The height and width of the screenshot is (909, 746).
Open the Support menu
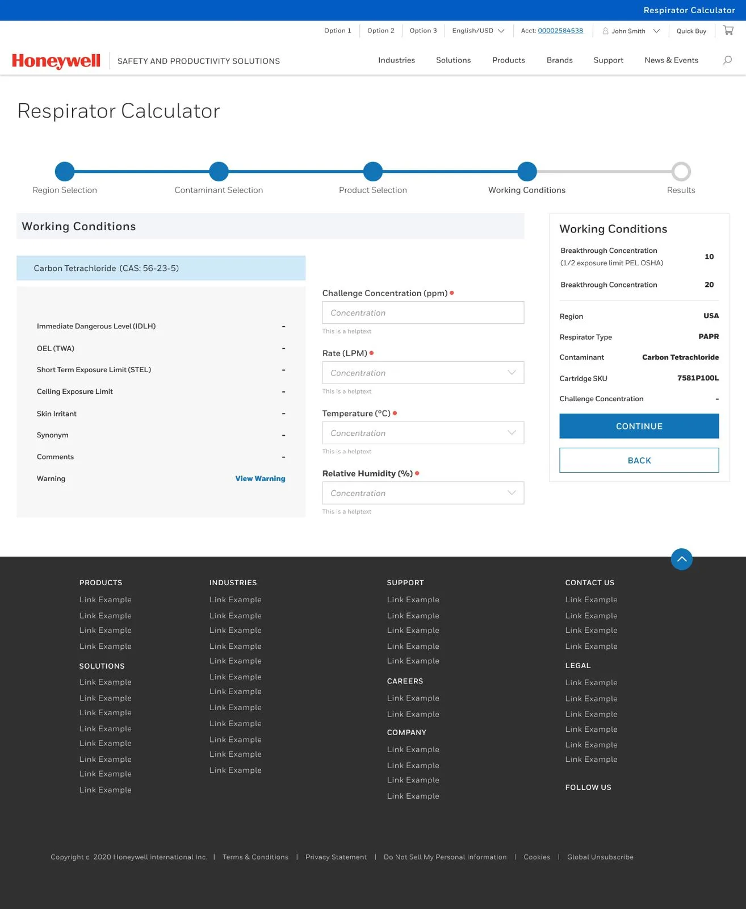coord(608,60)
